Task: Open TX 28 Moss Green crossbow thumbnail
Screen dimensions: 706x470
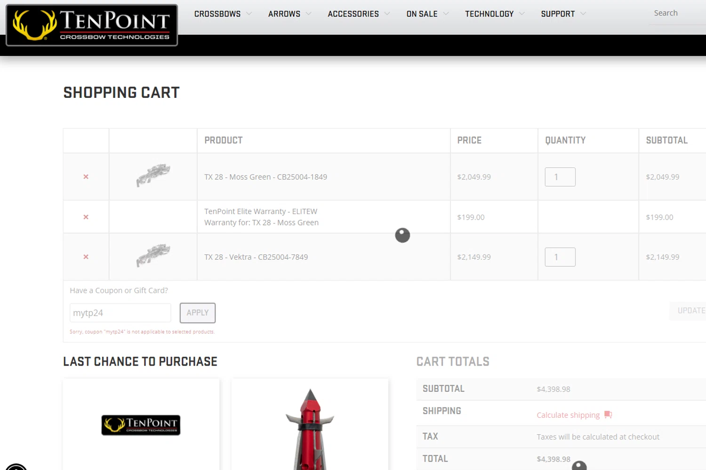Action: tap(153, 175)
